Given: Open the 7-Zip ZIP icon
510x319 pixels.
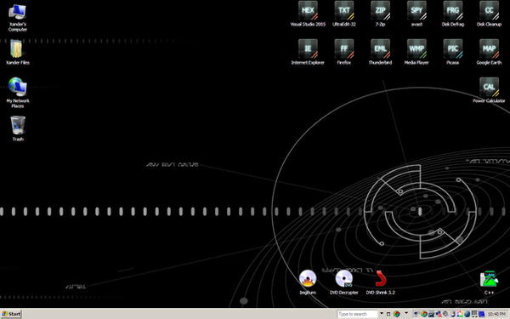Looking at the screenshot, I should pos(380,14).
